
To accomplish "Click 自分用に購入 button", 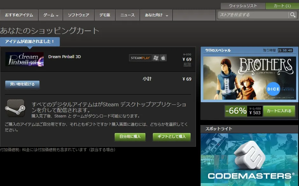I will click(x=130, y=137).
